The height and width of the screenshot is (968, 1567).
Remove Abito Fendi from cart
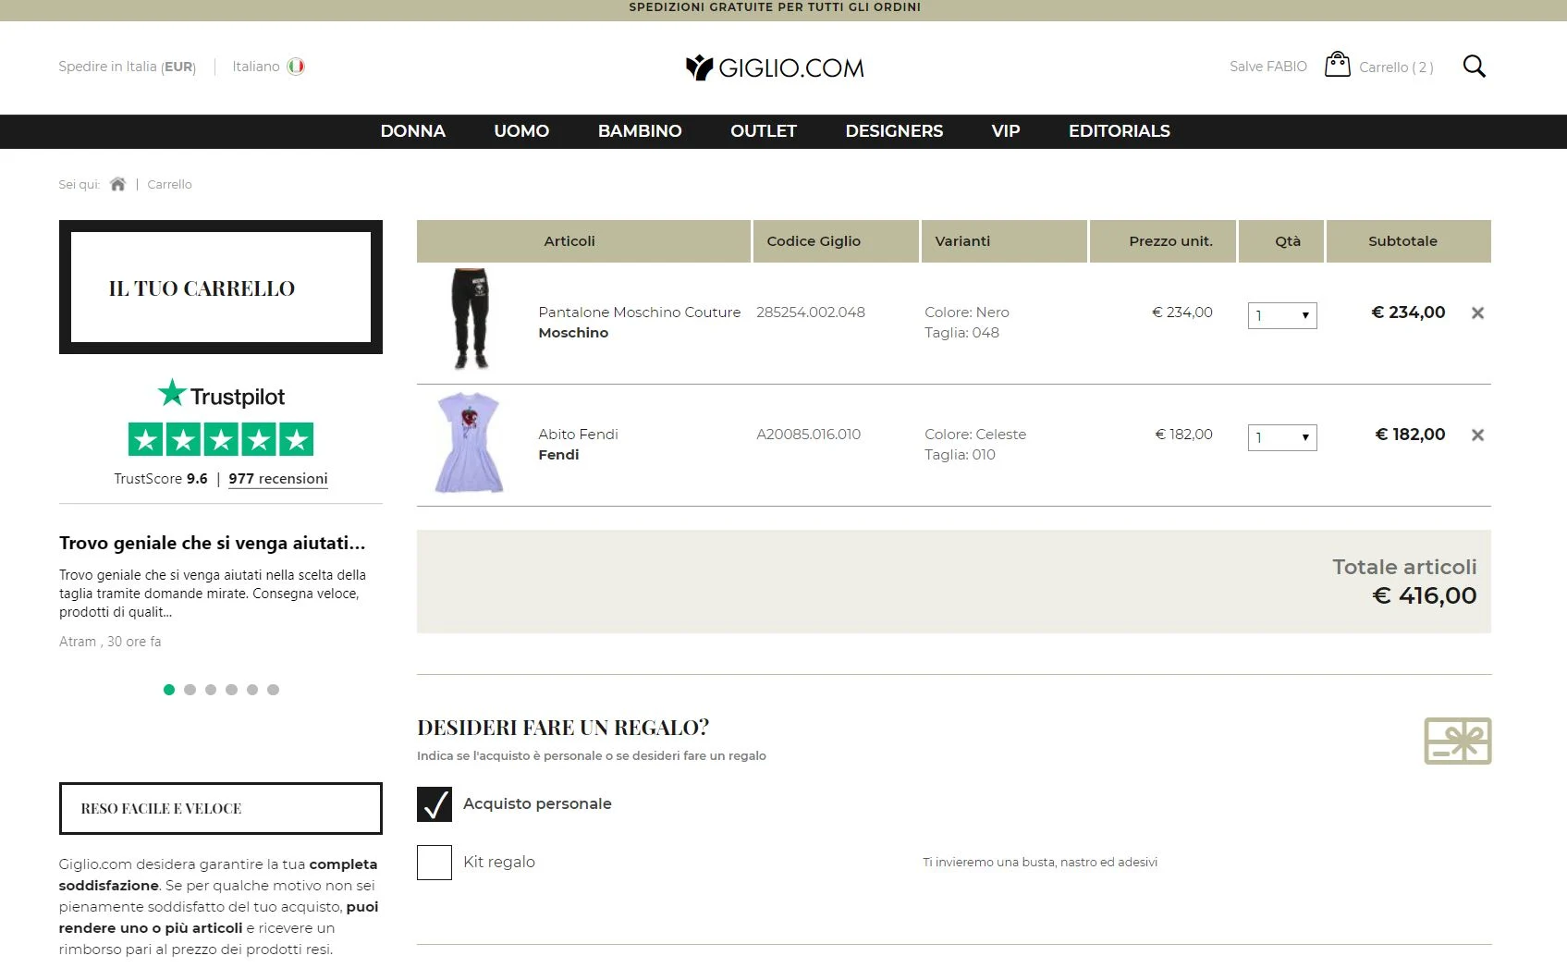coord(1477,435)
